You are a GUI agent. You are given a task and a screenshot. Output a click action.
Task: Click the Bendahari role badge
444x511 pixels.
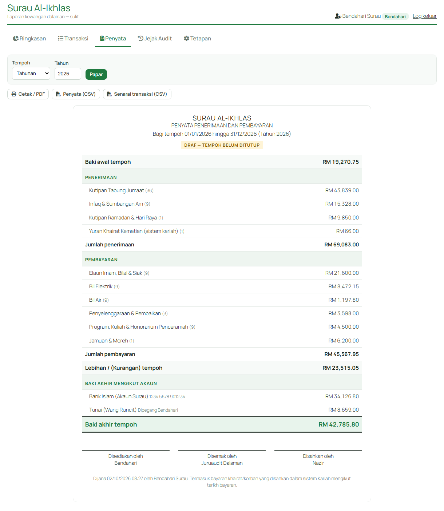(x=395, y=16)
